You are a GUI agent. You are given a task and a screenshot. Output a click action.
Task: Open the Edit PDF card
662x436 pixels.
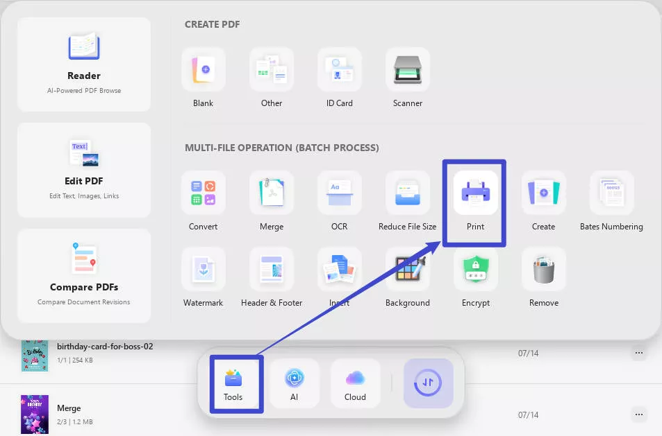tap(84, 171)
